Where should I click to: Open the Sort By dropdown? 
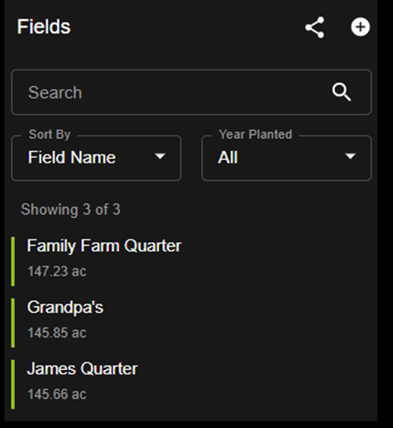point(96,158)
